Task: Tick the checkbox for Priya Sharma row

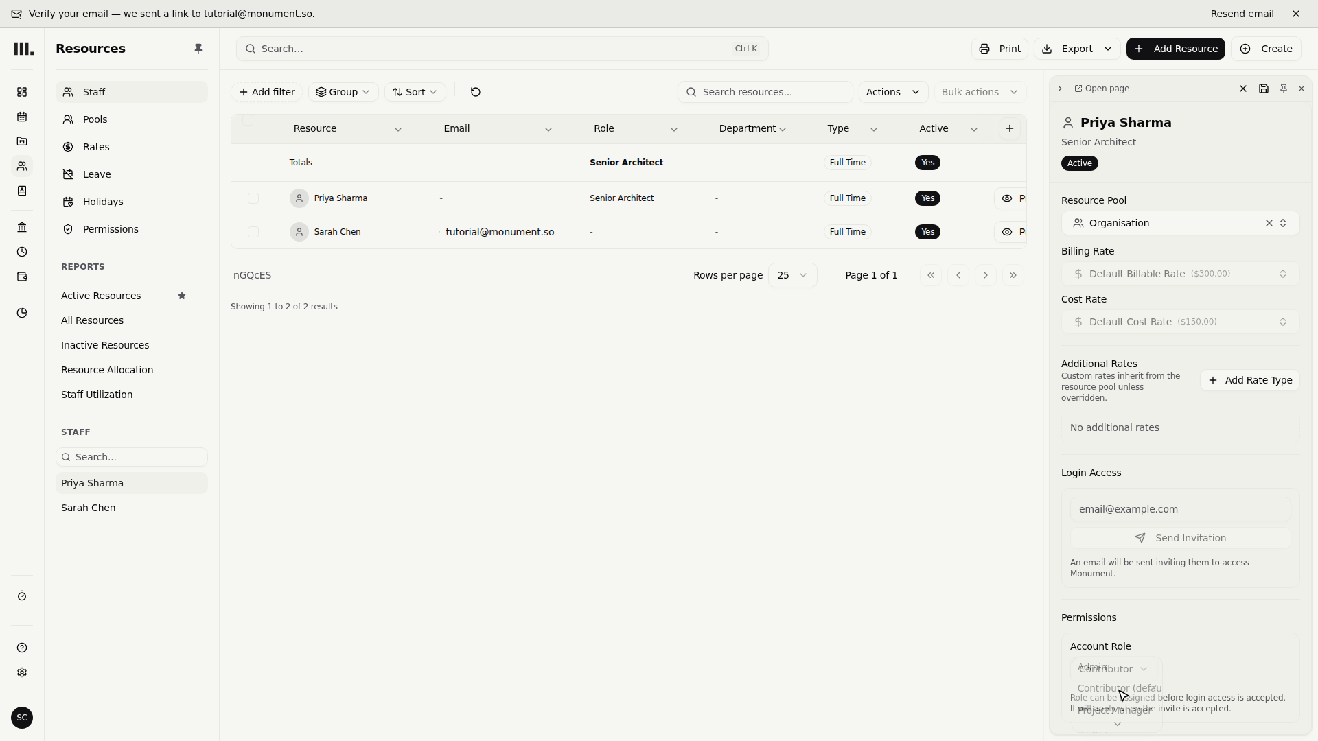Action: click(x=253, y=198)
